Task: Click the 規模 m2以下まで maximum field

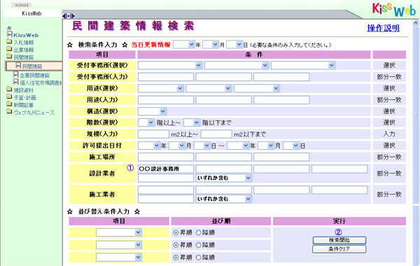Action: coord(216,134)
